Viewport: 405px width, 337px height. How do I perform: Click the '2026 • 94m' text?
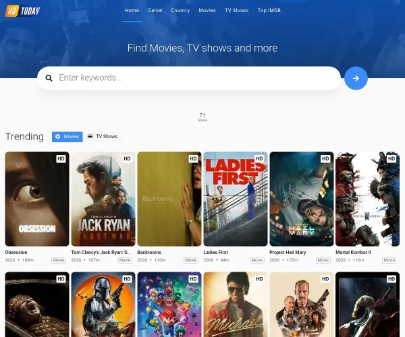[217, 260]
